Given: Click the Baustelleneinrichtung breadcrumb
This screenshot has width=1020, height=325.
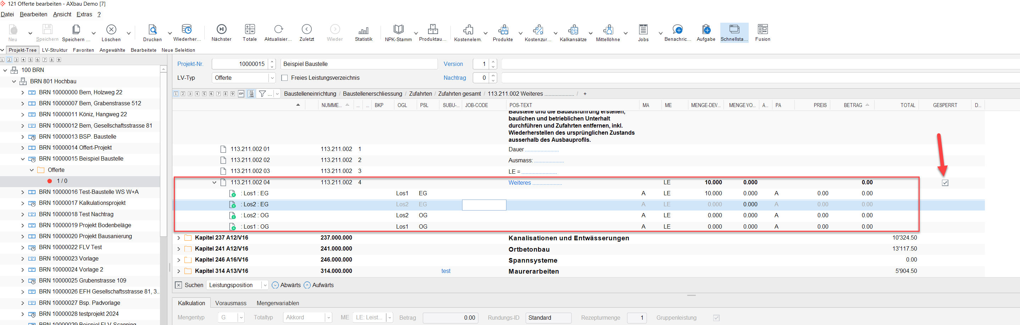Looking at the screenshot, I should [x=310, y=94].
